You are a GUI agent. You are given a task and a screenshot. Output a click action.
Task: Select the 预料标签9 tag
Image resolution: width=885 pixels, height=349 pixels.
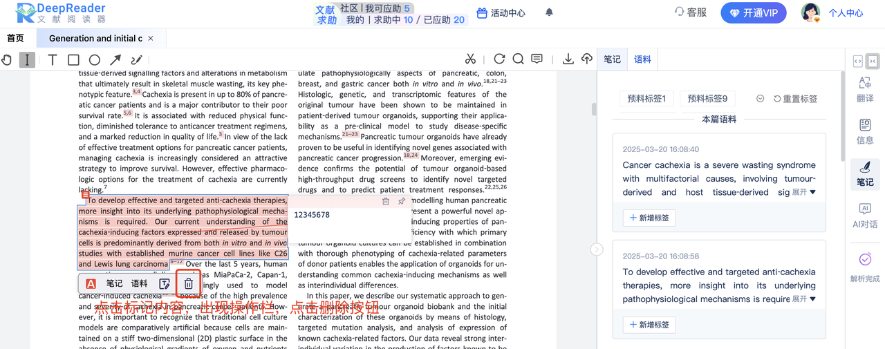(x=707, y=99)
